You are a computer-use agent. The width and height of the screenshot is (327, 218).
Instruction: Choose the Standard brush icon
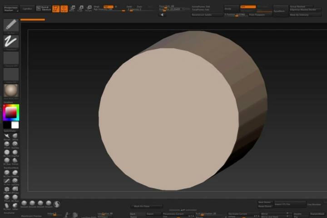[15, 144]
